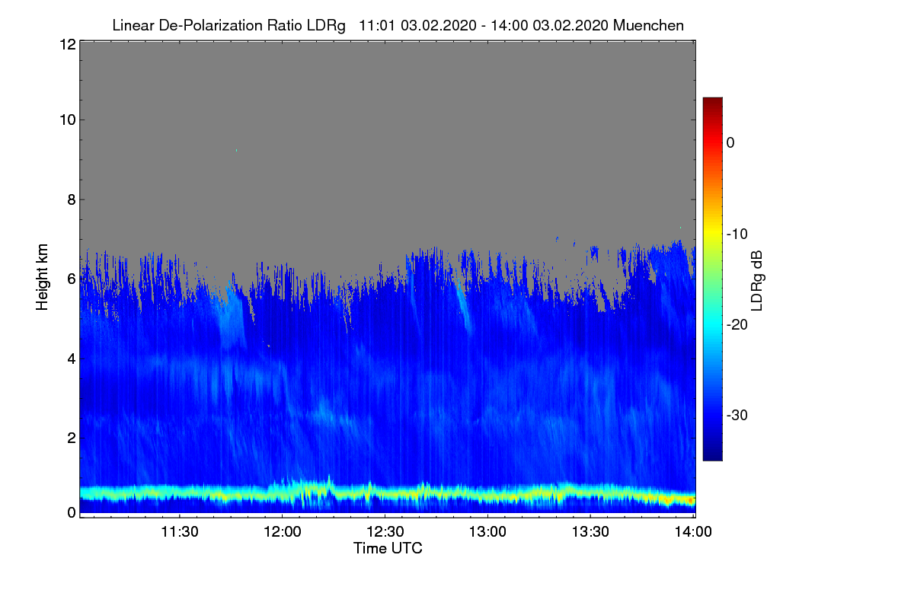This screenshot has width=914, height=609.
Task: Click the colorbar value '-20'
Action: [737, 325]
